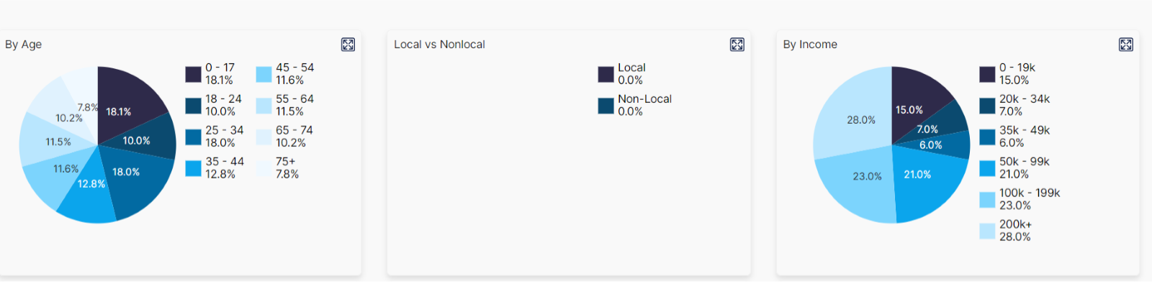
Task: Expand the By Income chart fullscreen
Action: pos(1126,45)
